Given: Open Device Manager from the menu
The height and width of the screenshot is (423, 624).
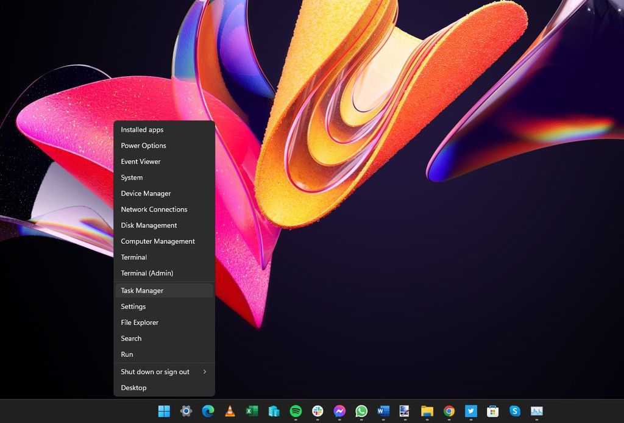Looking at the screenshot, I should pos(146,193).
